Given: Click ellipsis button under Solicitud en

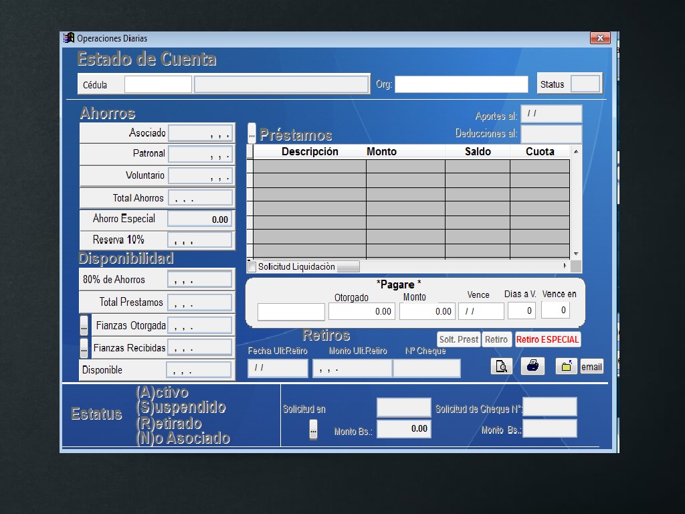Looking at the screenshot, I should 313,430.
